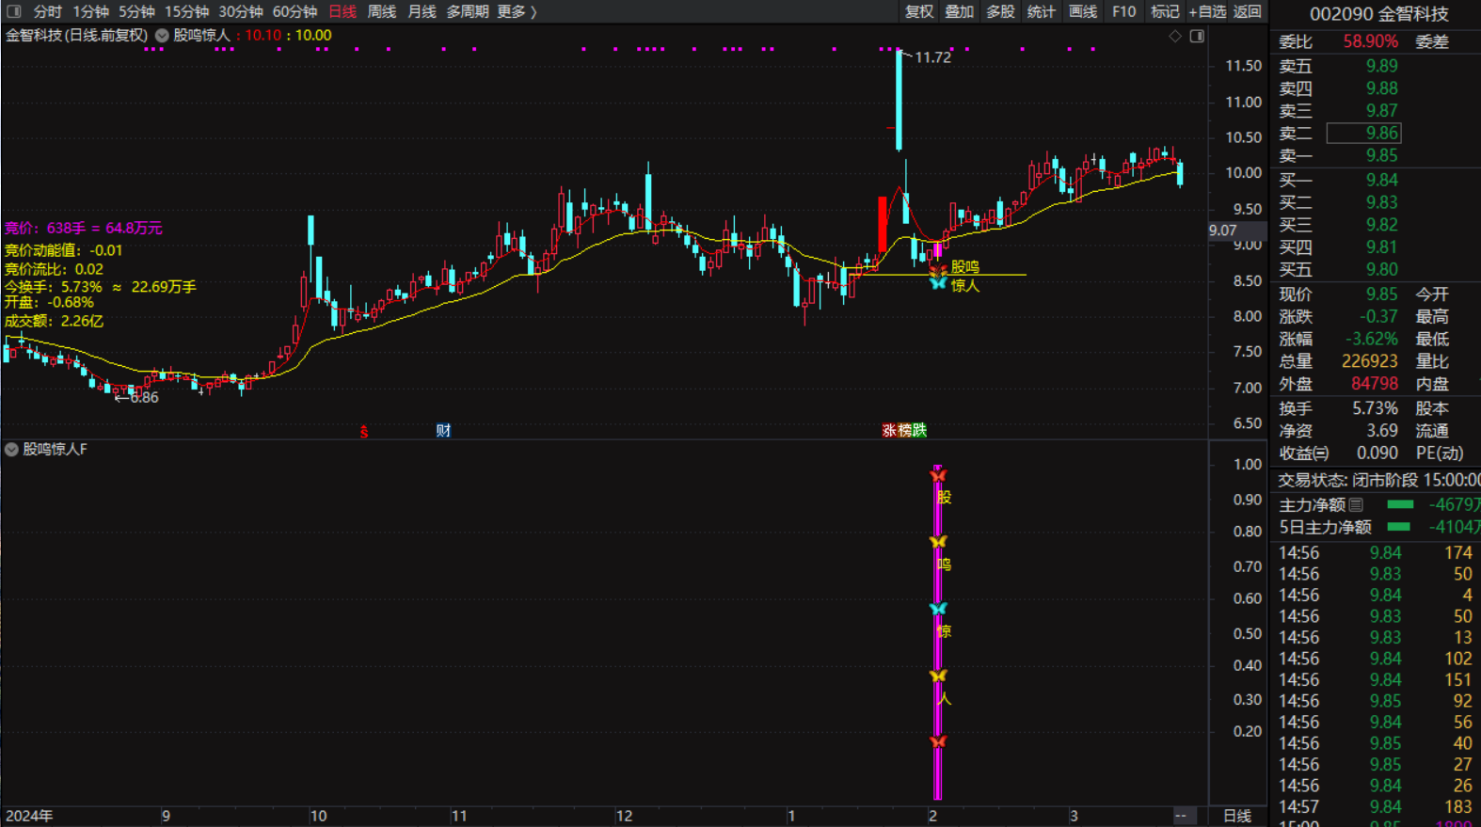Click the butterfly 惊人 signal on price chart

pyautogui.click(x=938, y=283)
